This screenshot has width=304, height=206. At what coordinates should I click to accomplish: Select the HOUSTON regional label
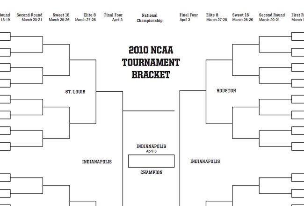click(x=226, y=91)
